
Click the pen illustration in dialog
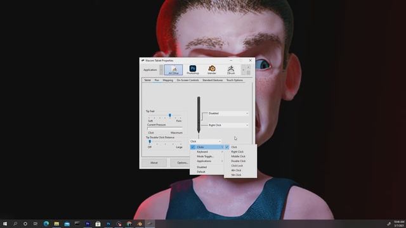pyautogui.click(x=199, y=115)
